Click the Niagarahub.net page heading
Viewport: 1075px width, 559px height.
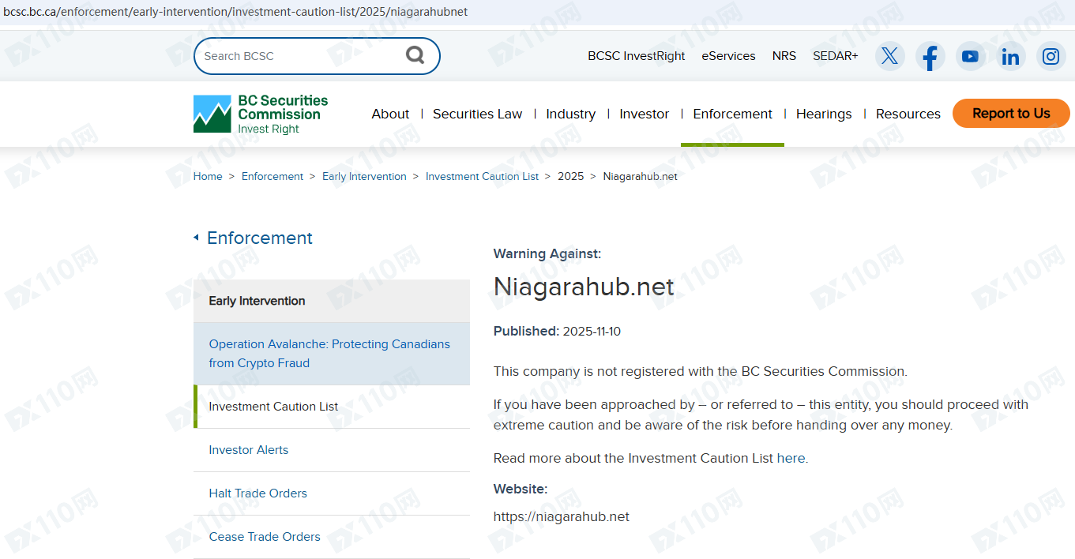(584, 287)
